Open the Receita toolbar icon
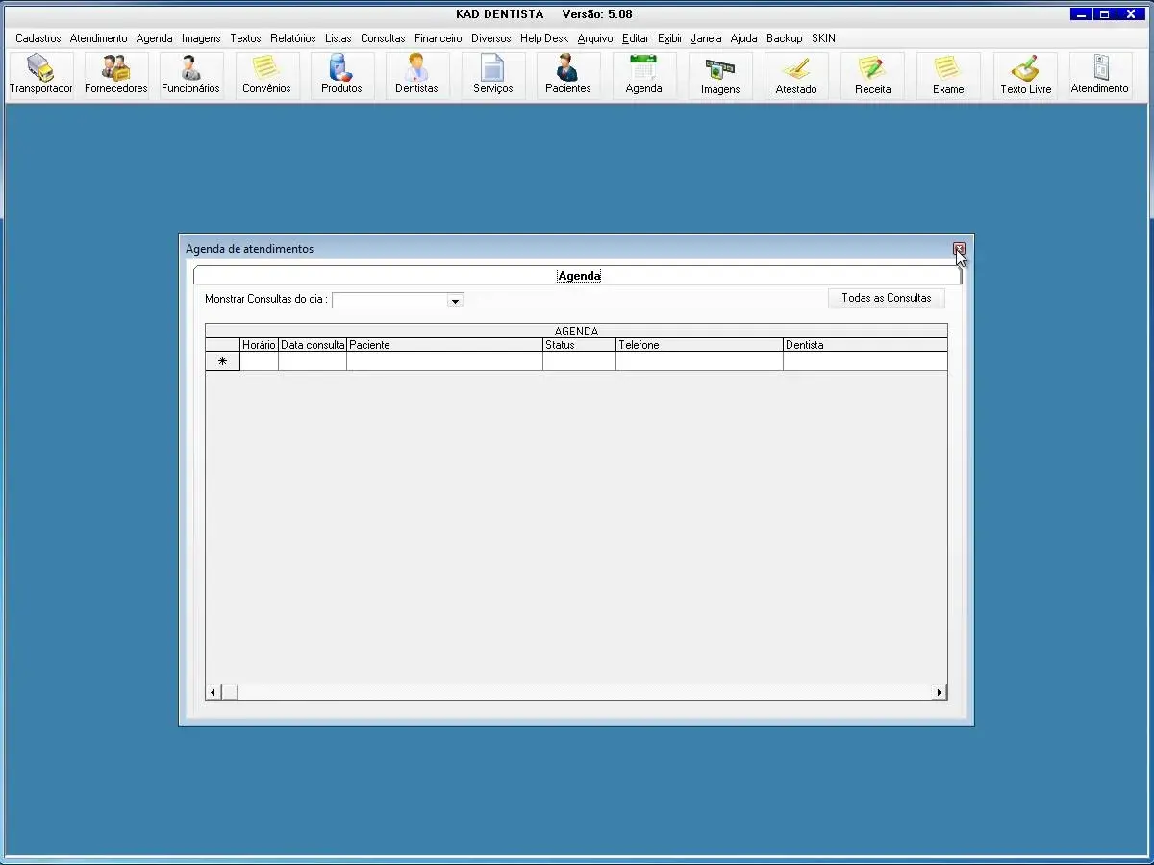The height and width of the screenshot is (865, 1154). click(872, 75)
